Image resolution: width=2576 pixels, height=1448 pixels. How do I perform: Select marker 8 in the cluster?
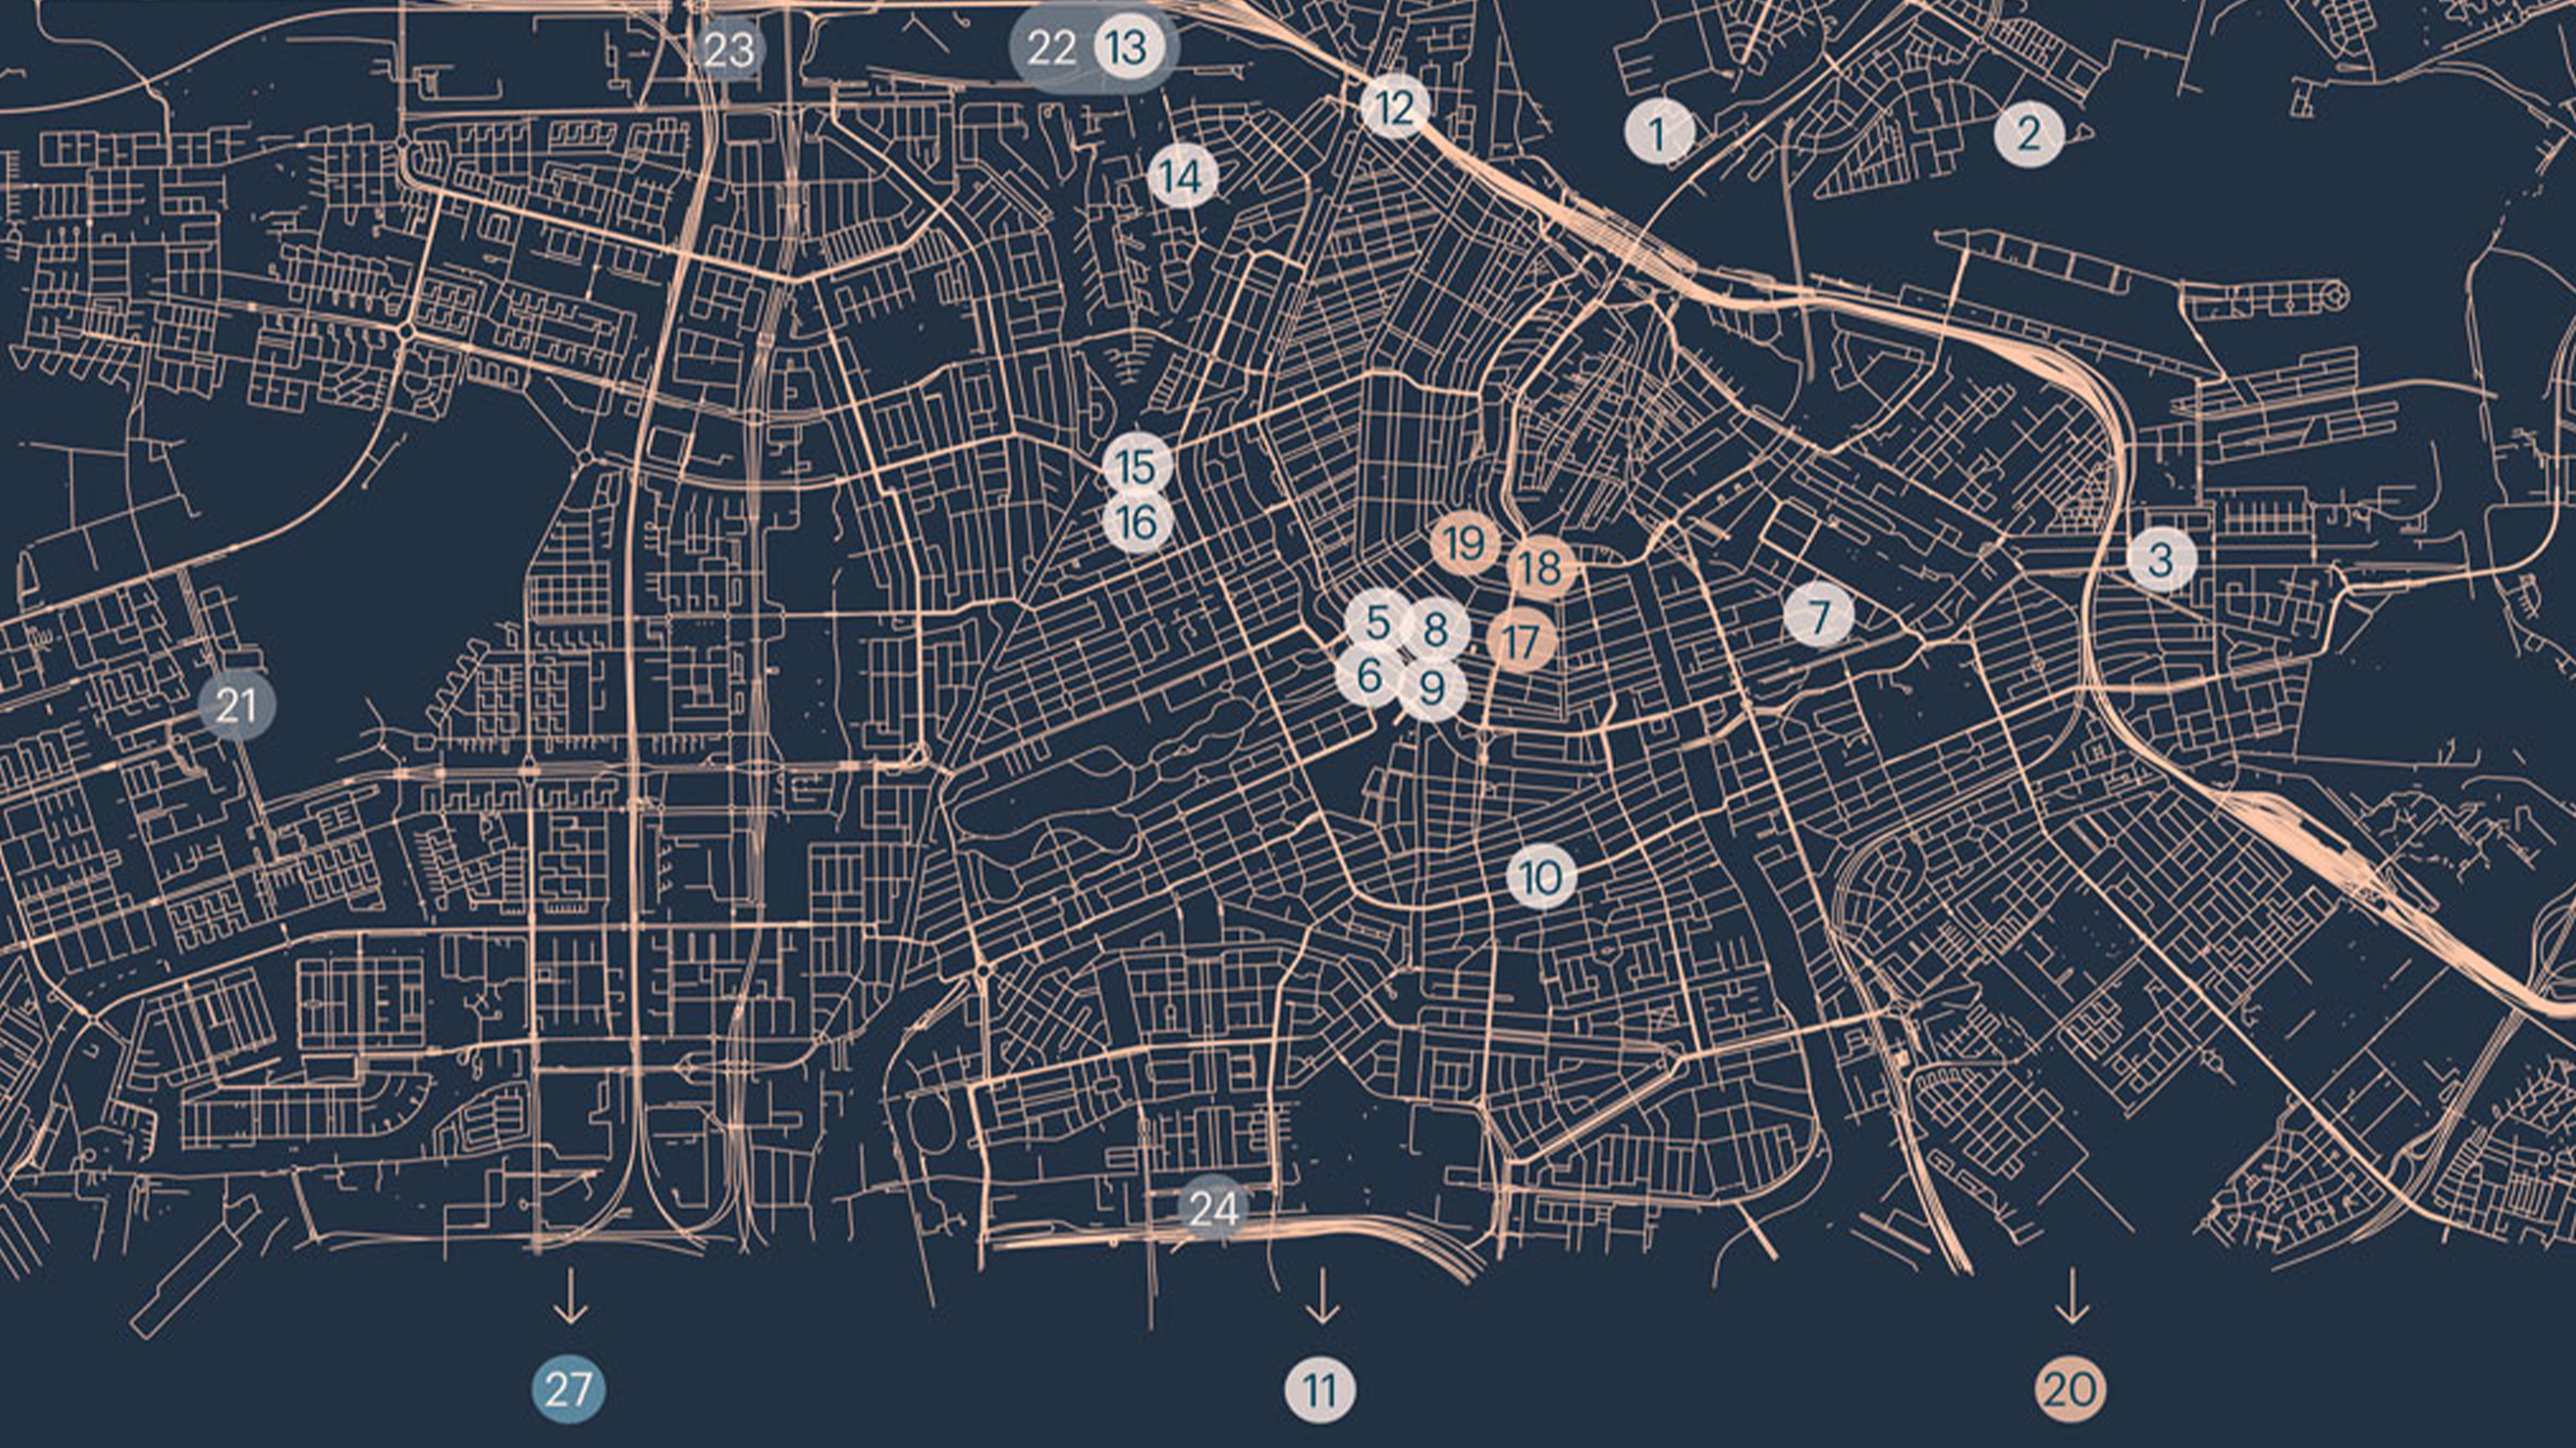pyautogui.click(x=1435, y=630)
